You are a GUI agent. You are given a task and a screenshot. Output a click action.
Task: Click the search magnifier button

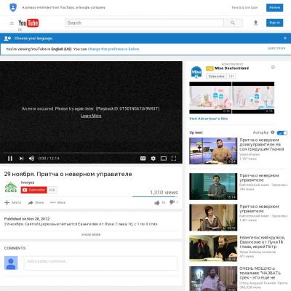[x=233, y=23]
